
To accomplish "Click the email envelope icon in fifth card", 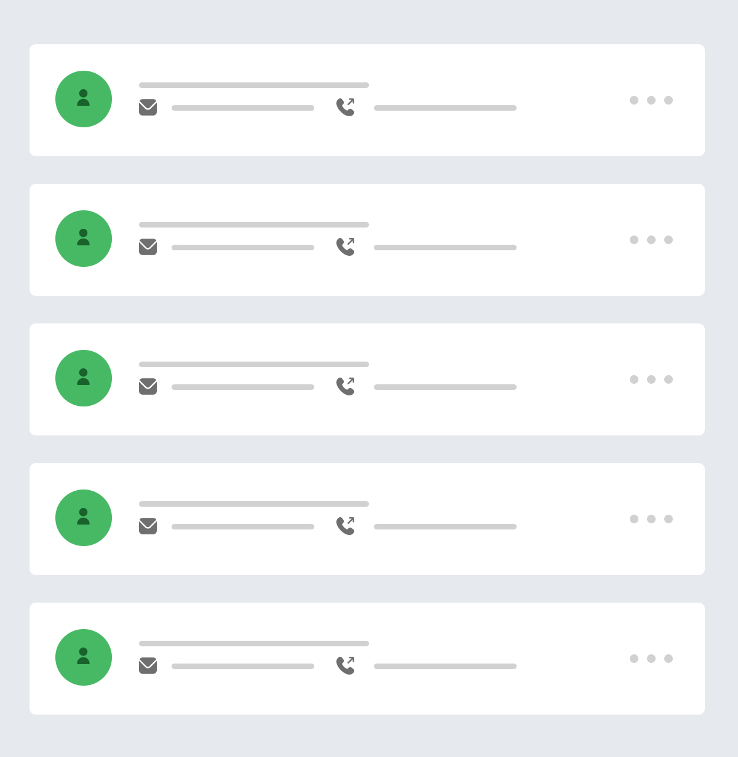I will [148, 665].
